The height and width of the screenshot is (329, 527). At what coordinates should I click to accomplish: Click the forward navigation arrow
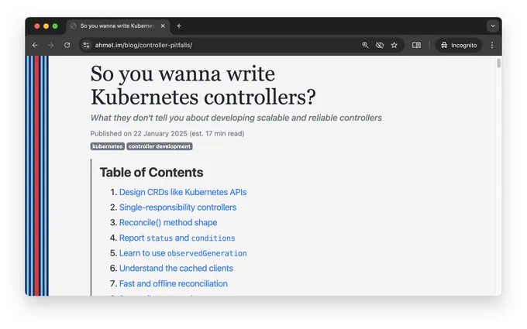[50, 45]
